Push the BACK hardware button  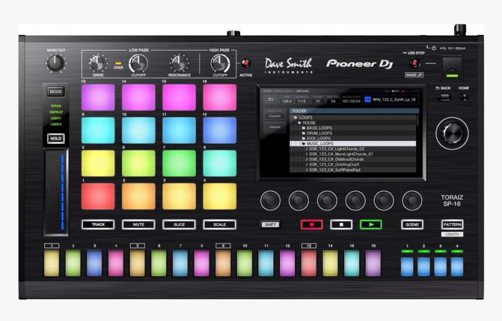(x=444, y=97)
